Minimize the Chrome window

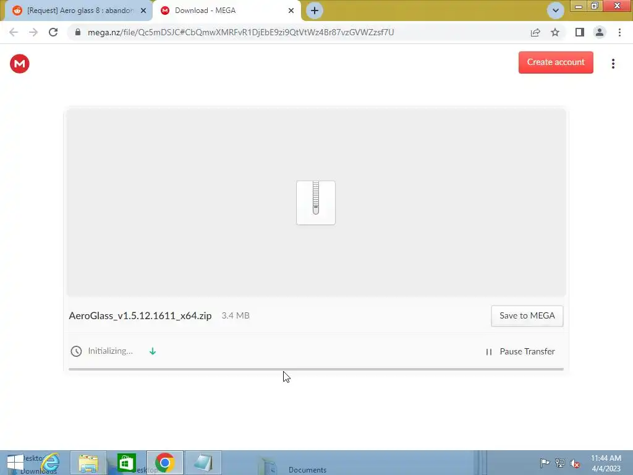pyautogui.click(x=578, y=6)
